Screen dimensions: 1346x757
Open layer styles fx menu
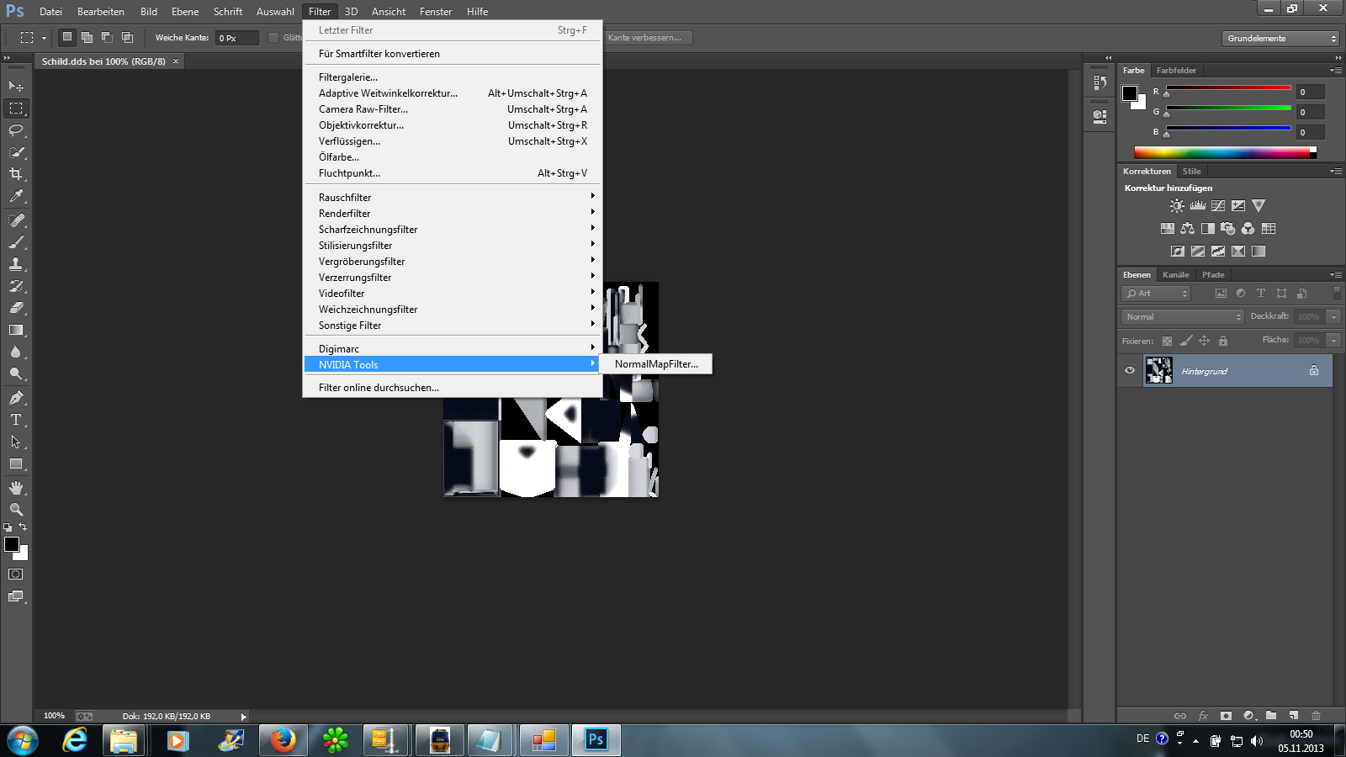[x=1203, y=716]
